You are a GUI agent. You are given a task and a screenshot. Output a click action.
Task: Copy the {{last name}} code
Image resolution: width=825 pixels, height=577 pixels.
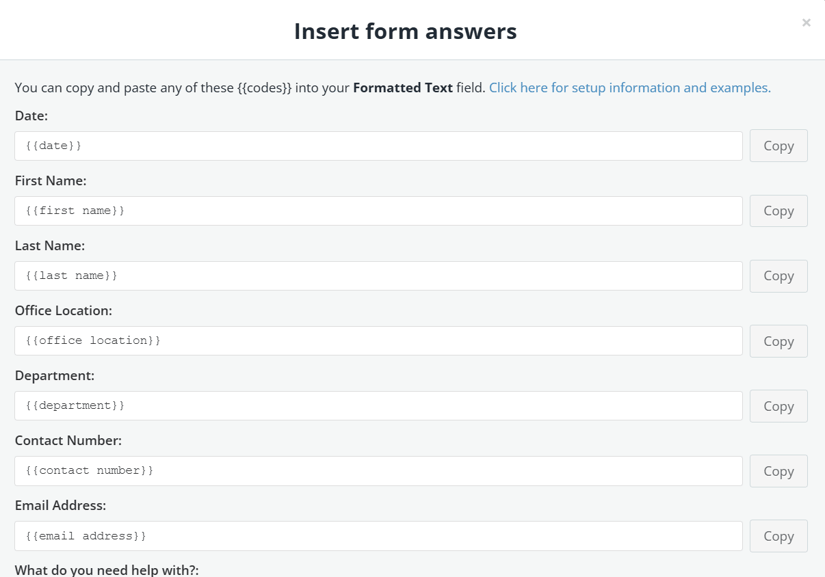(778, 276)
